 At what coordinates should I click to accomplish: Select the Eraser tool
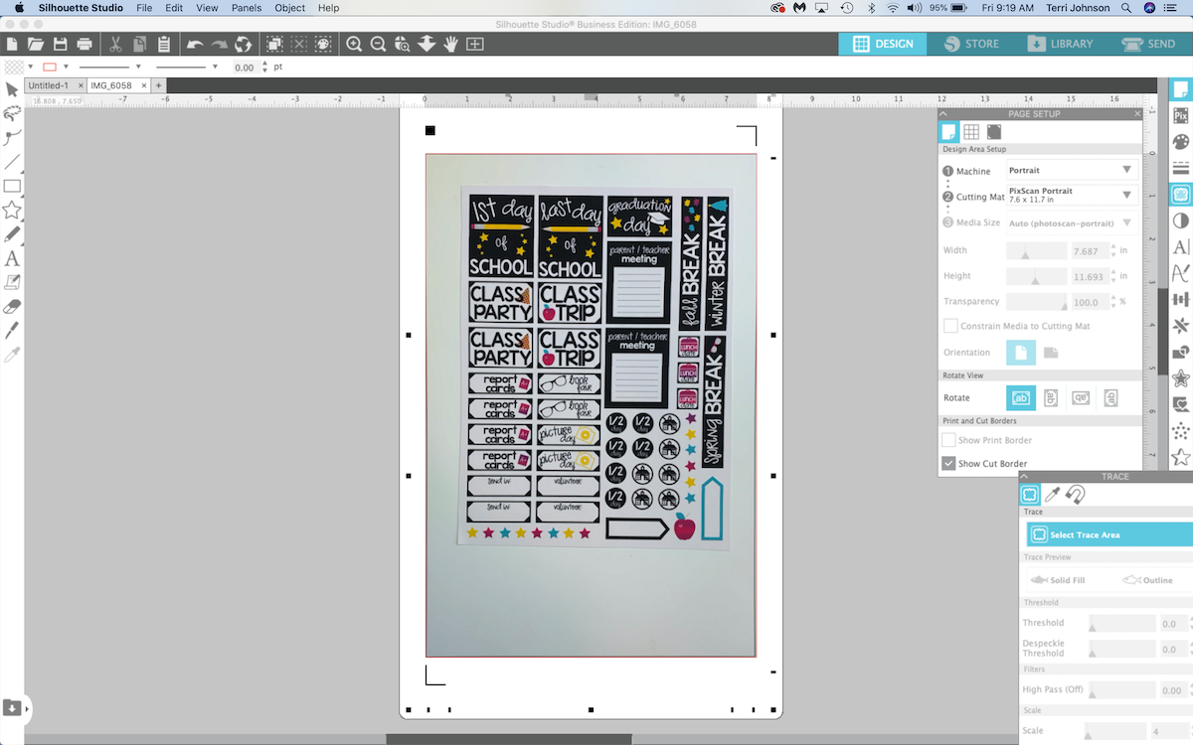[x=12, y=306]
